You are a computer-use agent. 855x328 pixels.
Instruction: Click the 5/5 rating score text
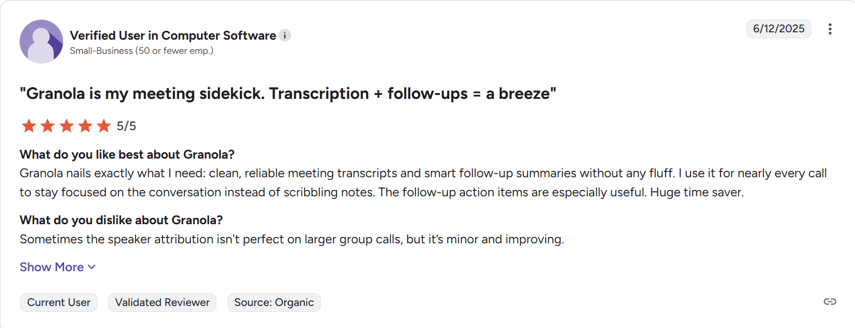click(126, 126)
